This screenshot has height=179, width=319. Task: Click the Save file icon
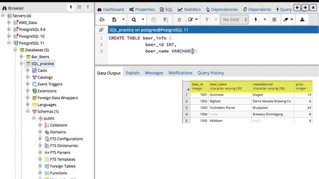click(x=114, y=20)
